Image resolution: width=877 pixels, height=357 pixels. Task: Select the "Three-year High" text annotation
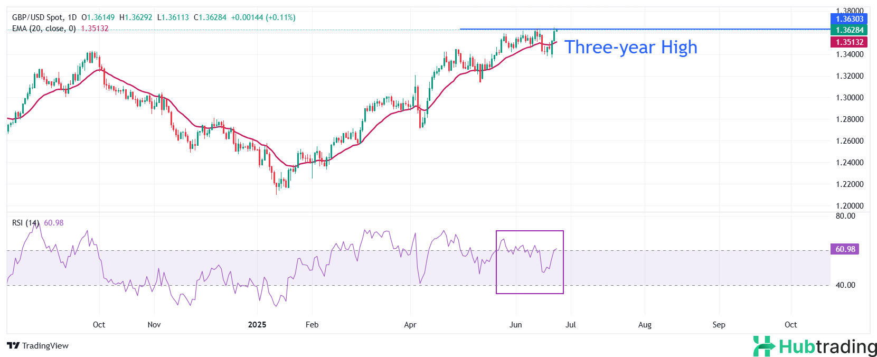631,48
